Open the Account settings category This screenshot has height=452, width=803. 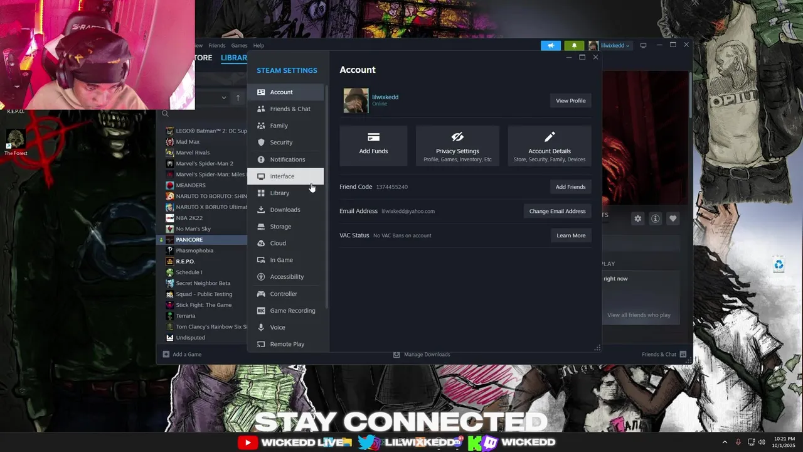[285, 92]
